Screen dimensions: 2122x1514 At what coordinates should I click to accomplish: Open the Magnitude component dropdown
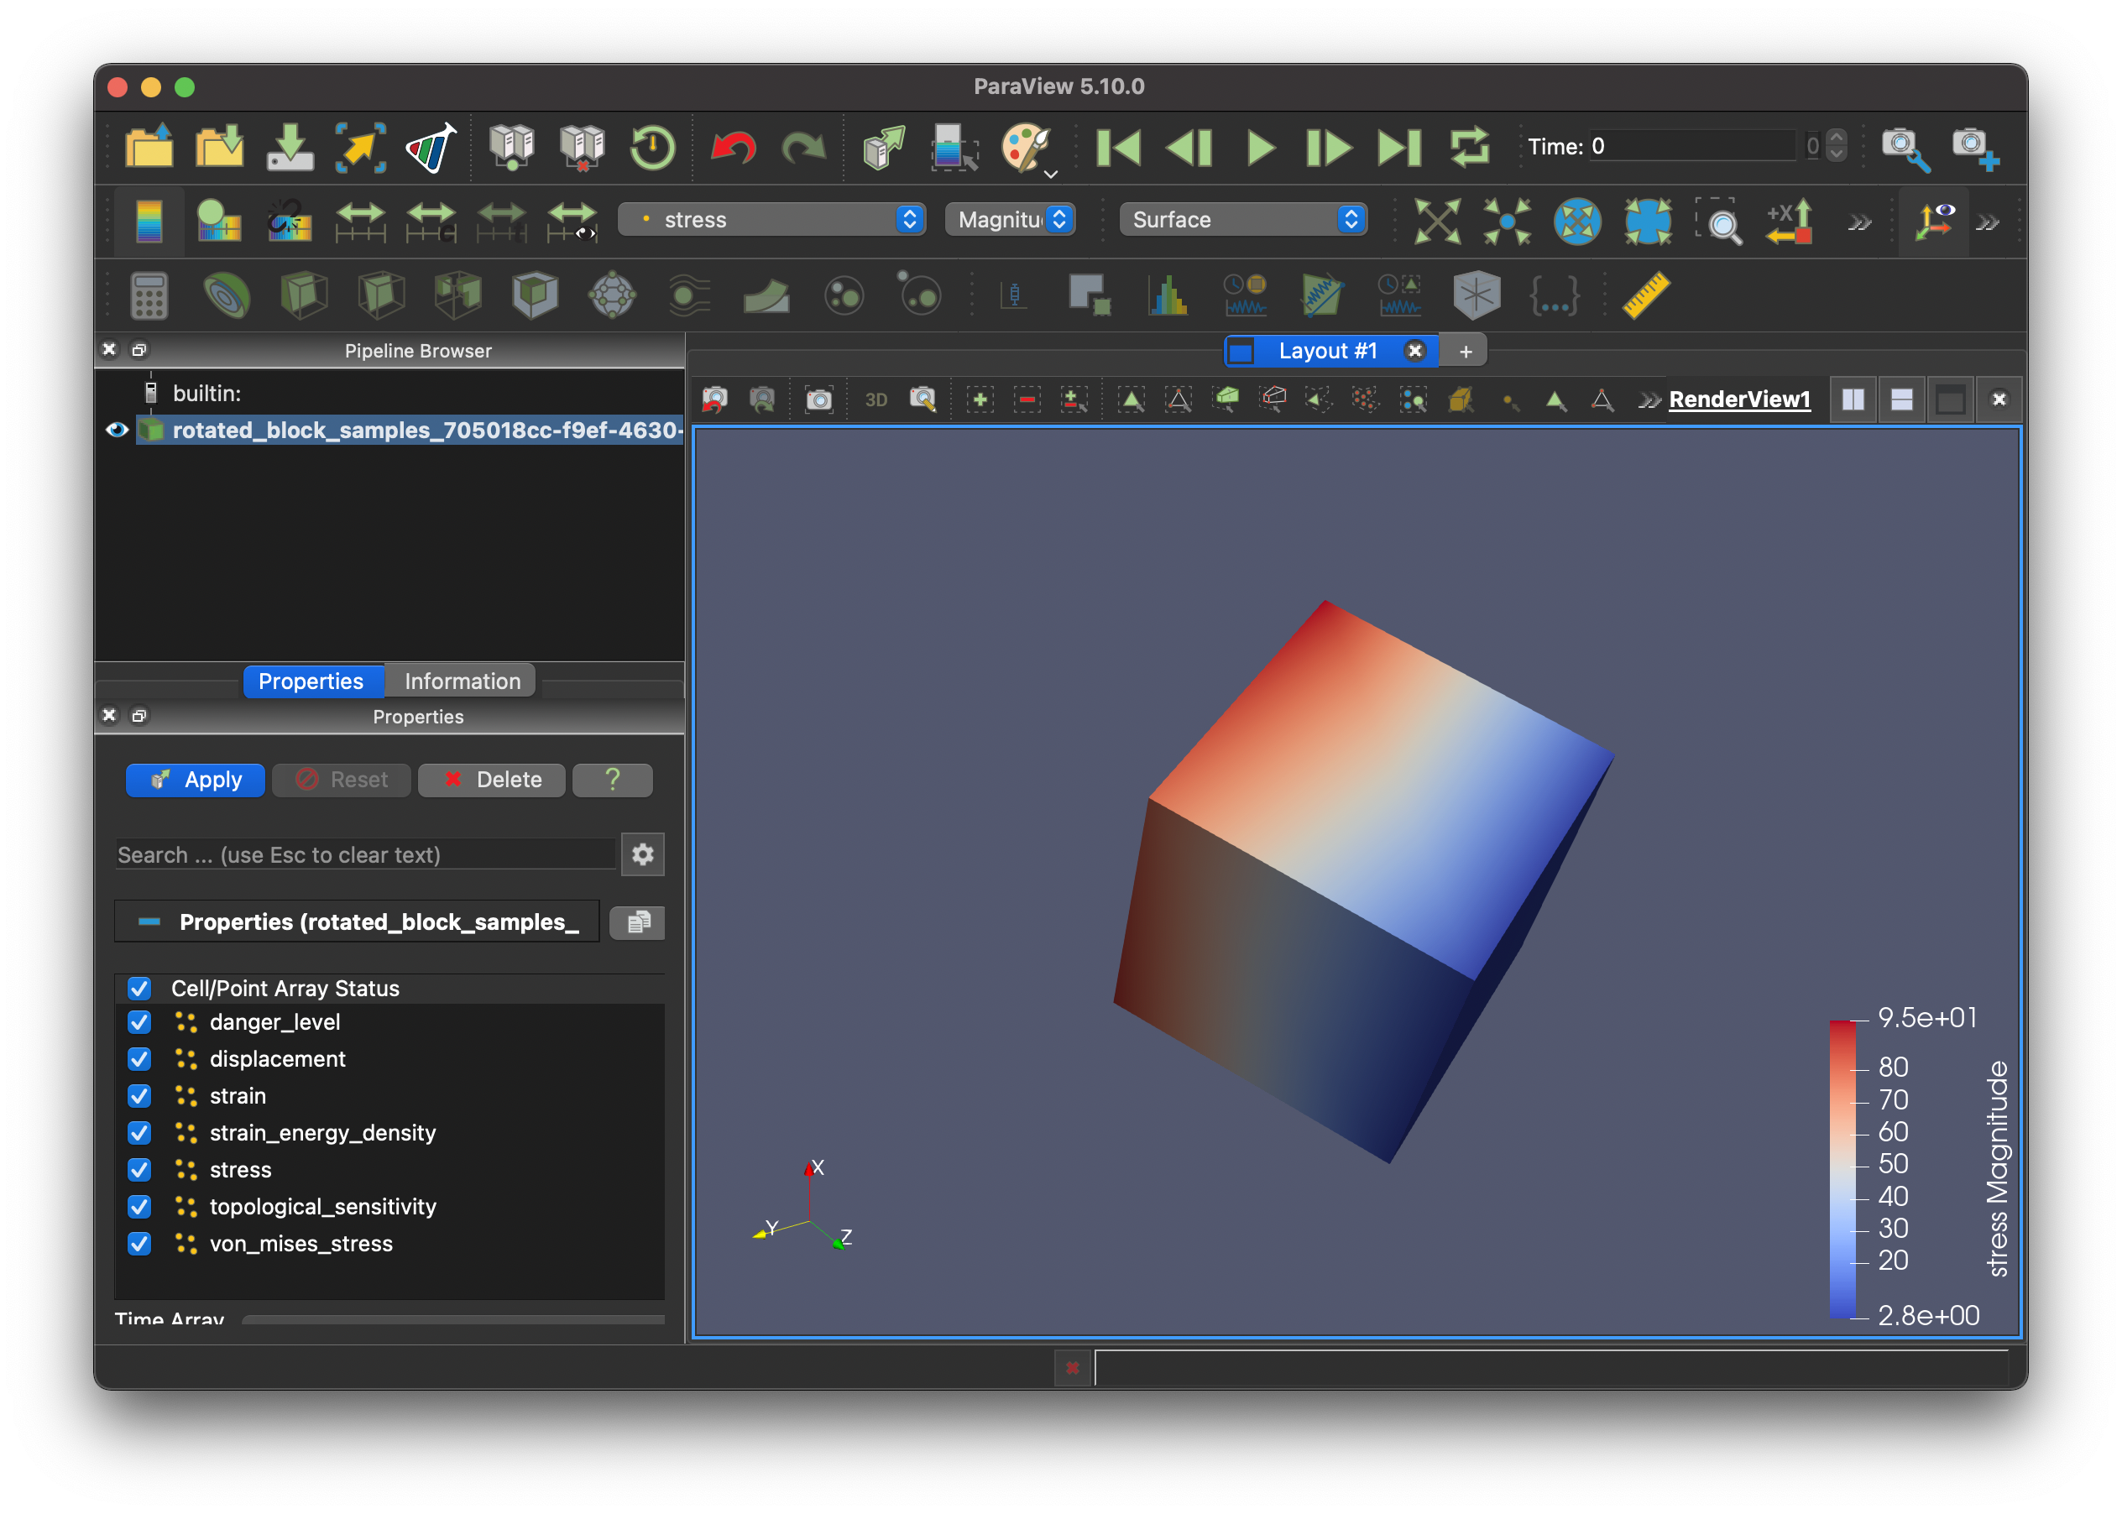tap(1011, 220)
